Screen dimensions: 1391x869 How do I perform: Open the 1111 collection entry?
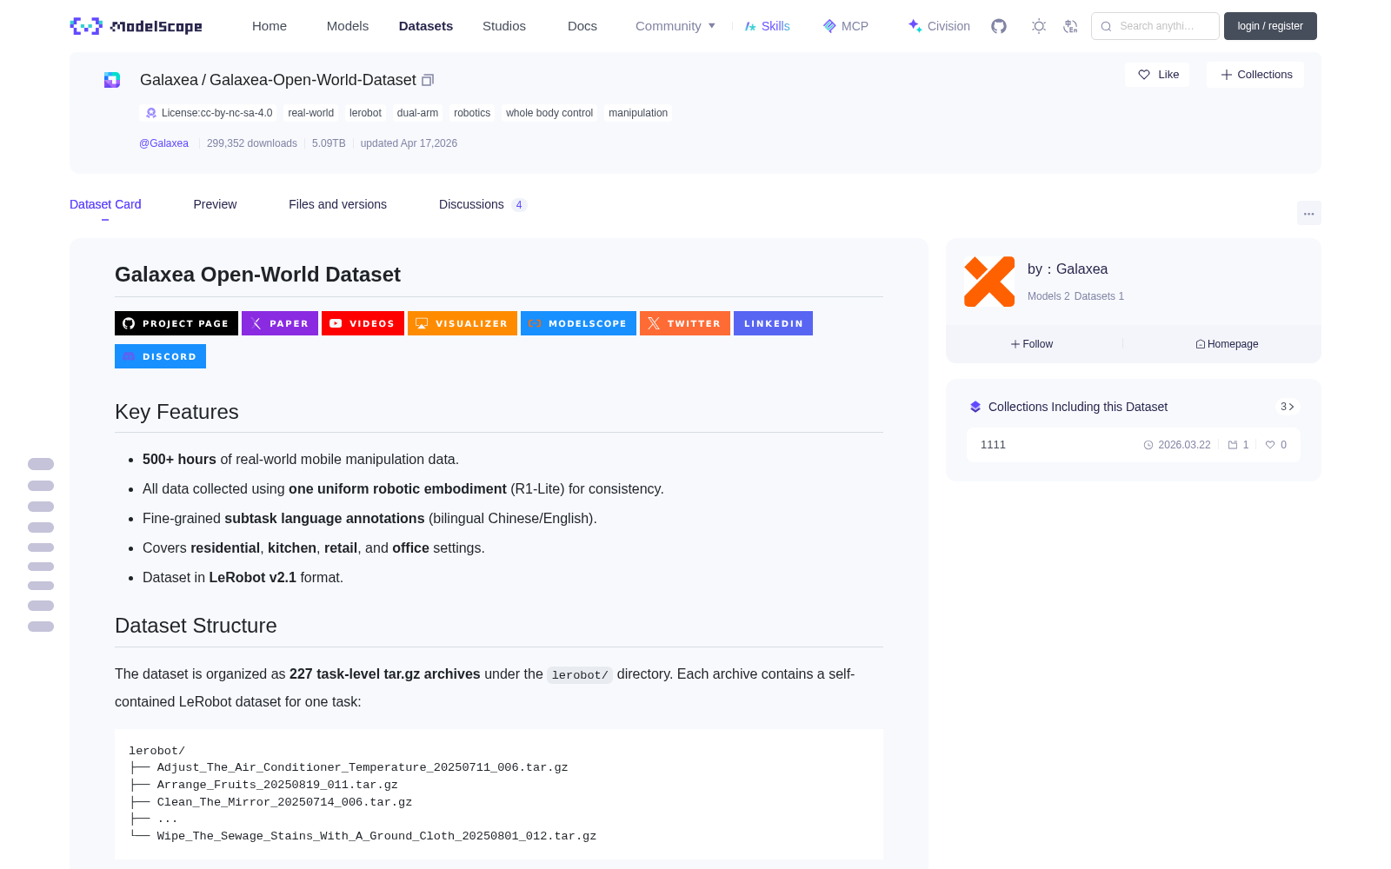(1134, 445)
